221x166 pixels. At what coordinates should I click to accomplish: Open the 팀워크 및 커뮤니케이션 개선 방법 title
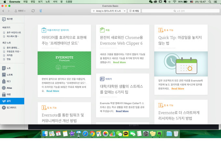[63, 118]
